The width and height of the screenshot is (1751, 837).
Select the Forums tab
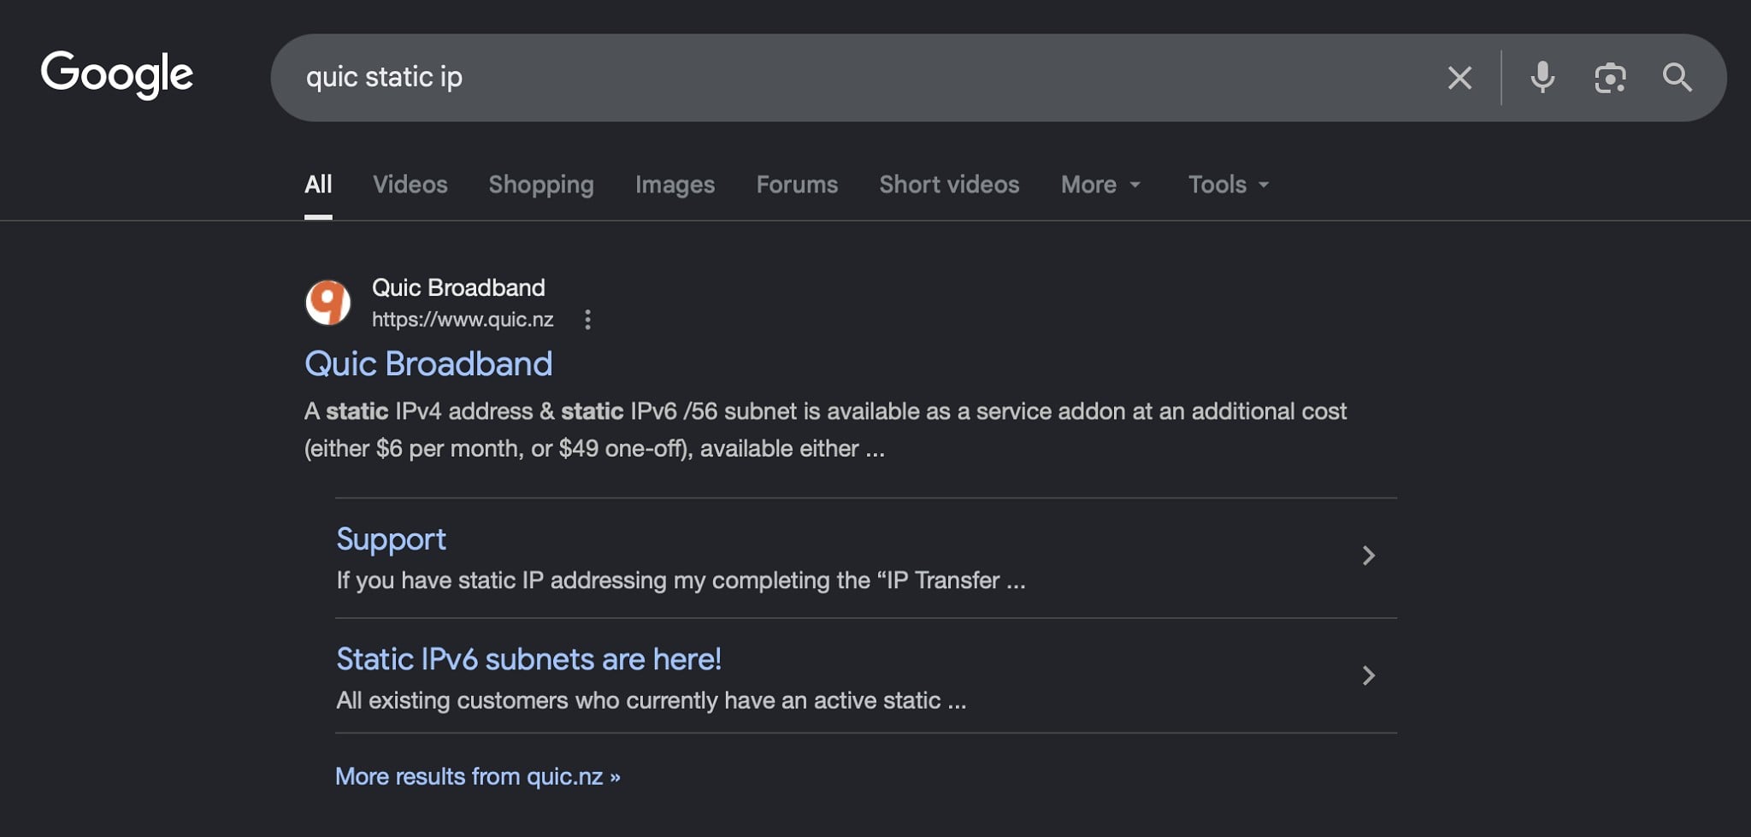(797, 185)
